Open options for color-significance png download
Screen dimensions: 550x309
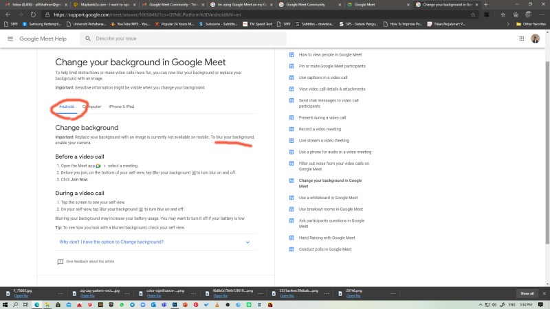194,294
